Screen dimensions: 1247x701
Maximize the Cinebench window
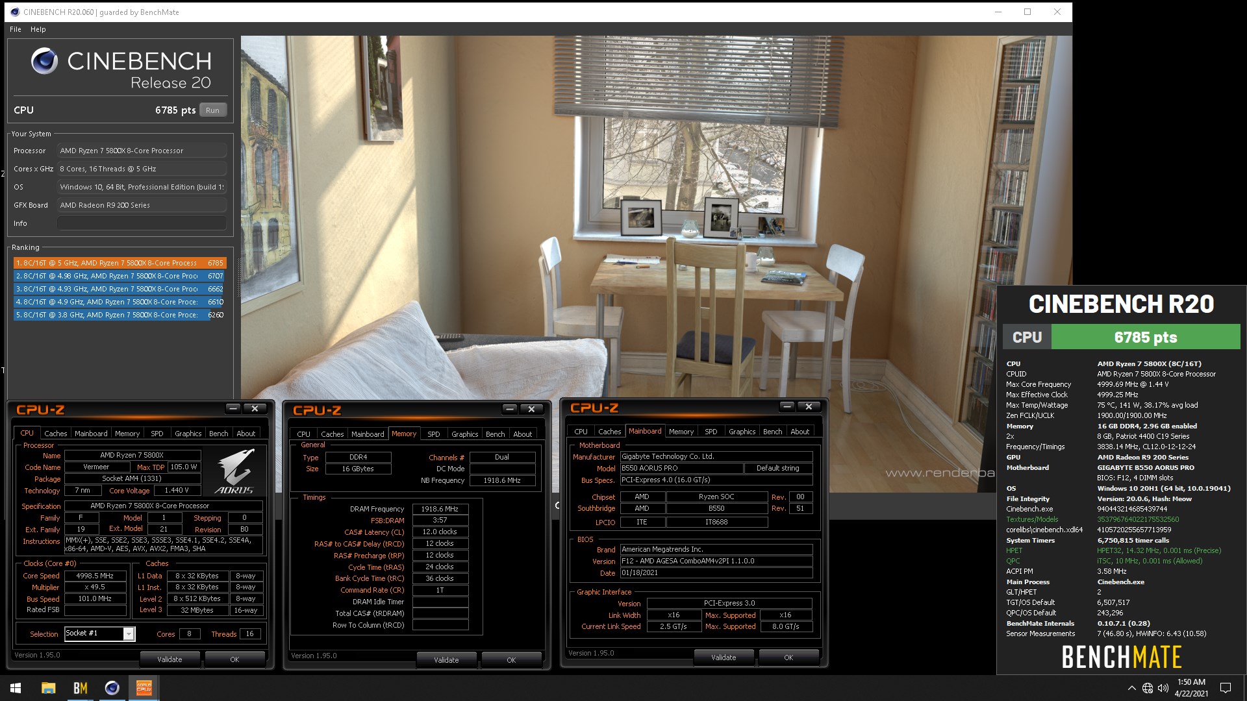[1027, 12]
